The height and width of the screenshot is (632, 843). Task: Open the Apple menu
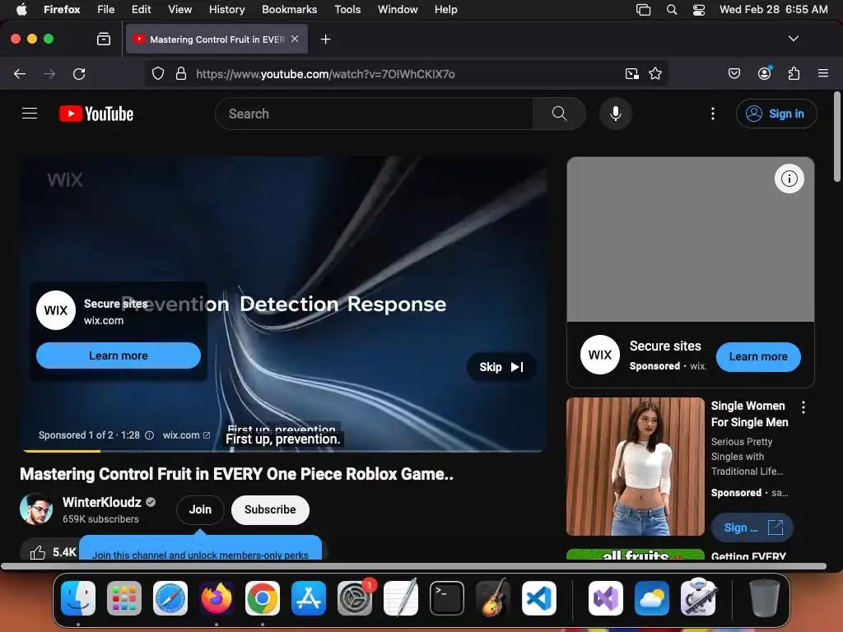[x=21, y=9]
